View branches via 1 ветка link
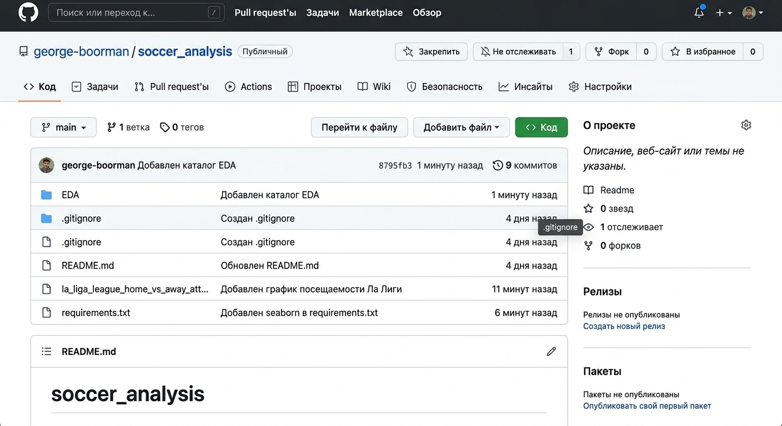The width and height of the screenshot is (782, 426). (128, 128)
